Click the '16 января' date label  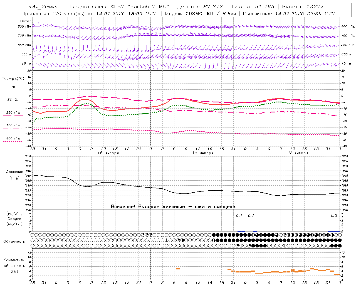pos(203,153)
